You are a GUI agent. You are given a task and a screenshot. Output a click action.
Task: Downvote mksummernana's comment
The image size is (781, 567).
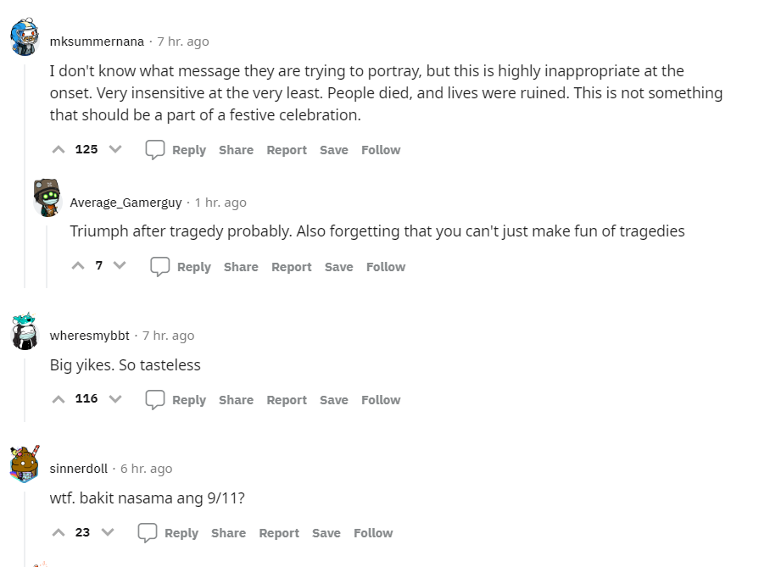pos(115,149)
